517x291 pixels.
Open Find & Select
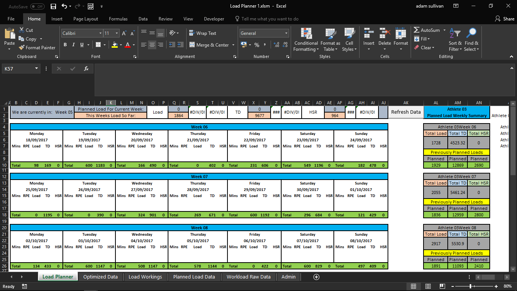pos(472,40)
